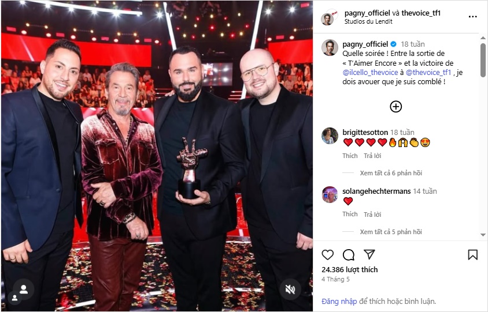
Task: Open Studios du Lendit location
Action: [x=368, y=21]
